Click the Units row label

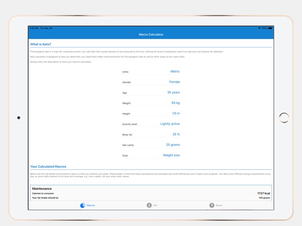pos(125,72)
